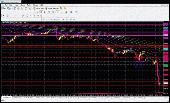
Task: Open the File menu
Action: tap(6, 5)
